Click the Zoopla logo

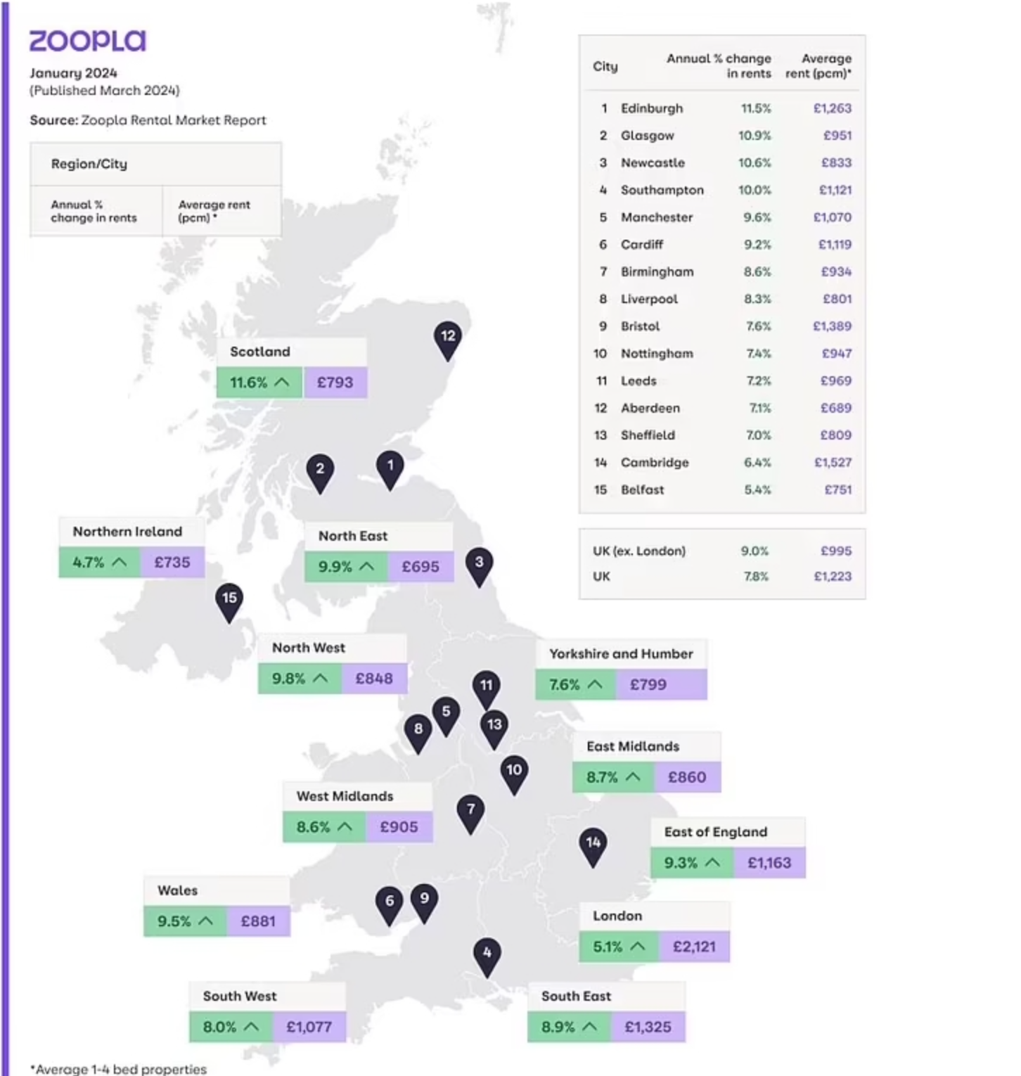88,41
